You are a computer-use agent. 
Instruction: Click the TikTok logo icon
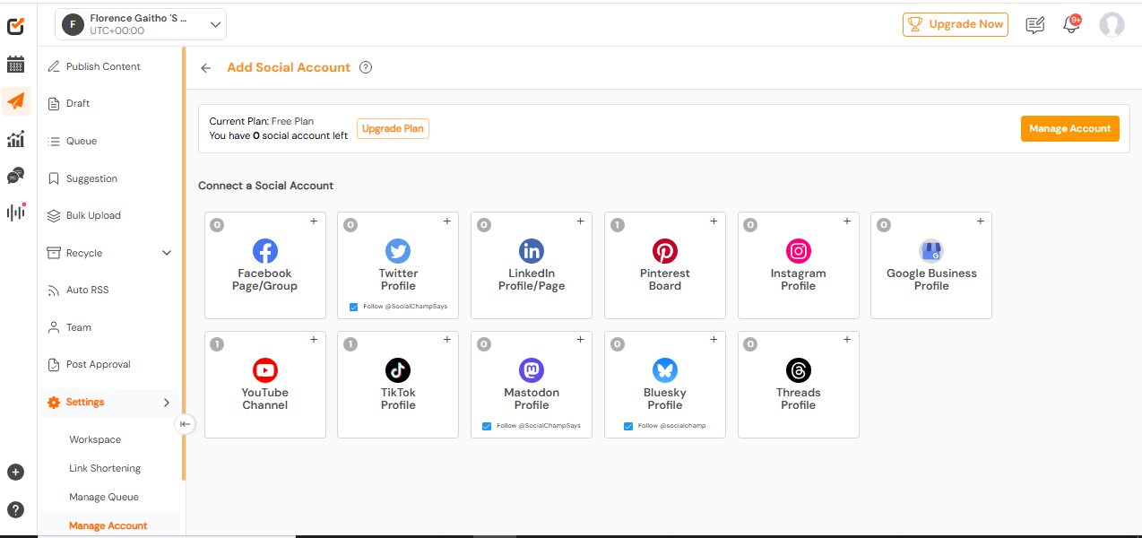coord(398,370)
